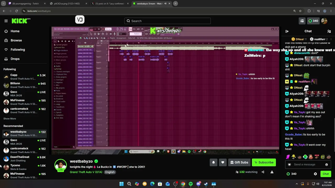This screenshot has height=188, width=335.
Task: Open westbabyzo's live profile avatar
Action: pyautogui.click(x=60, y=165)
